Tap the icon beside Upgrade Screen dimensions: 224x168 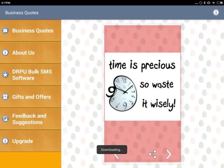coord(5,141)
